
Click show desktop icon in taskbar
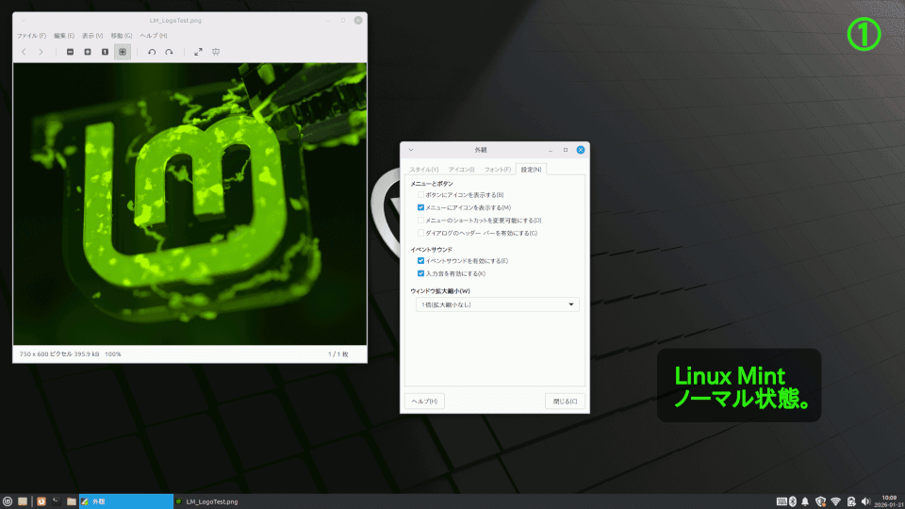(x=23, y=501)
